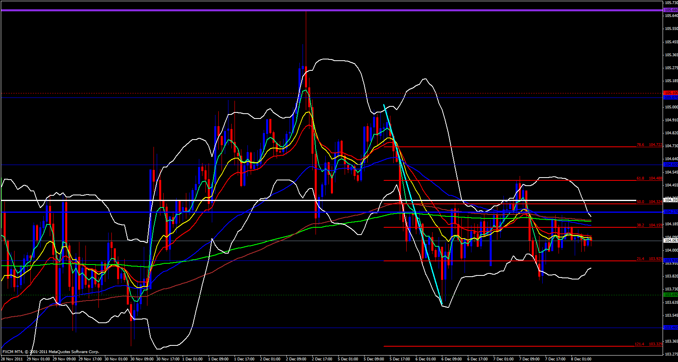678x362 pixels.
Task: Select the red 105.100 price tag
Action: pos(670,93)
